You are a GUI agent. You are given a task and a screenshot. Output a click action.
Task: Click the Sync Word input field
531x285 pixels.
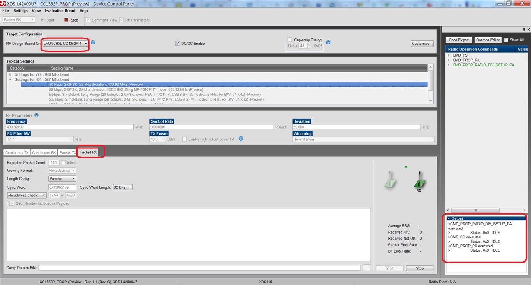[x=62, y=187]
